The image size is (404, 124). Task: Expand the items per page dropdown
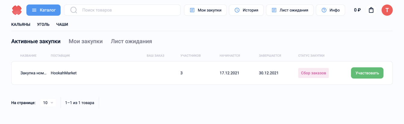click(x=48, y=103)
